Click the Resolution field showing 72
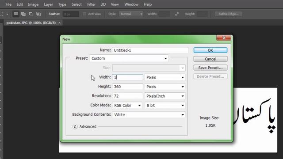 click(128, 96)
